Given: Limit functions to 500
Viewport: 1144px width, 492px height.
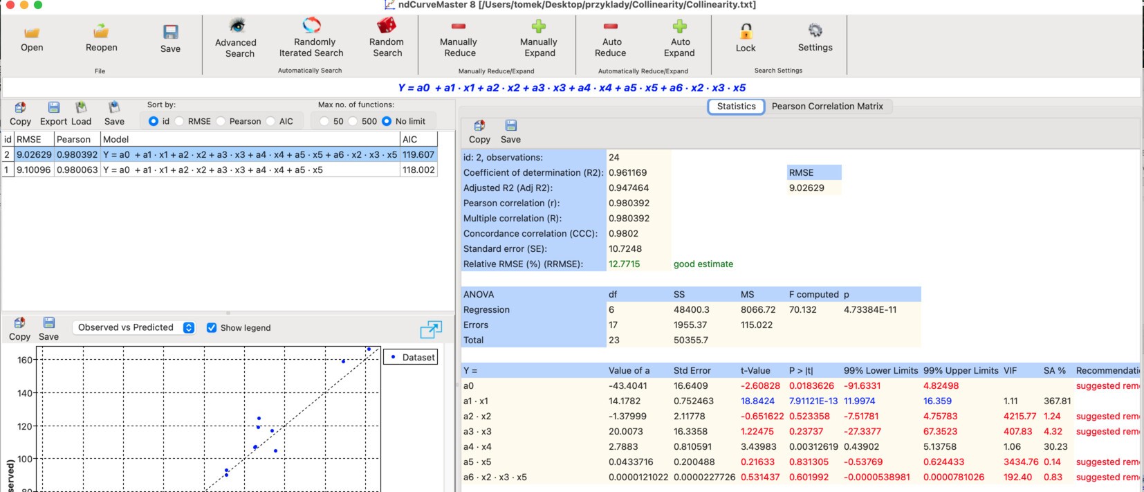Looking at the screenshot, I should (x=353, y=121).
